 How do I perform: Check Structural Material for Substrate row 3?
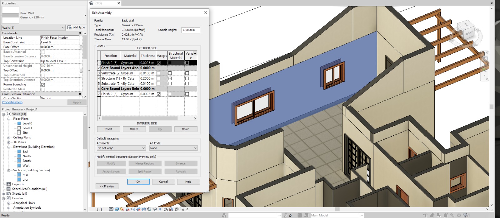(170, 73)
